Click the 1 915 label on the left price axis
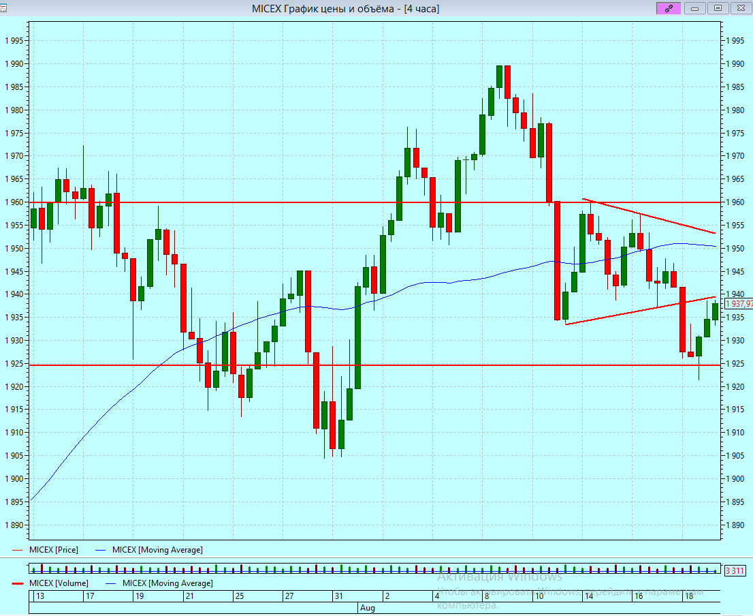The width and height of the screenshot is (753, 616). click(14, 410)
